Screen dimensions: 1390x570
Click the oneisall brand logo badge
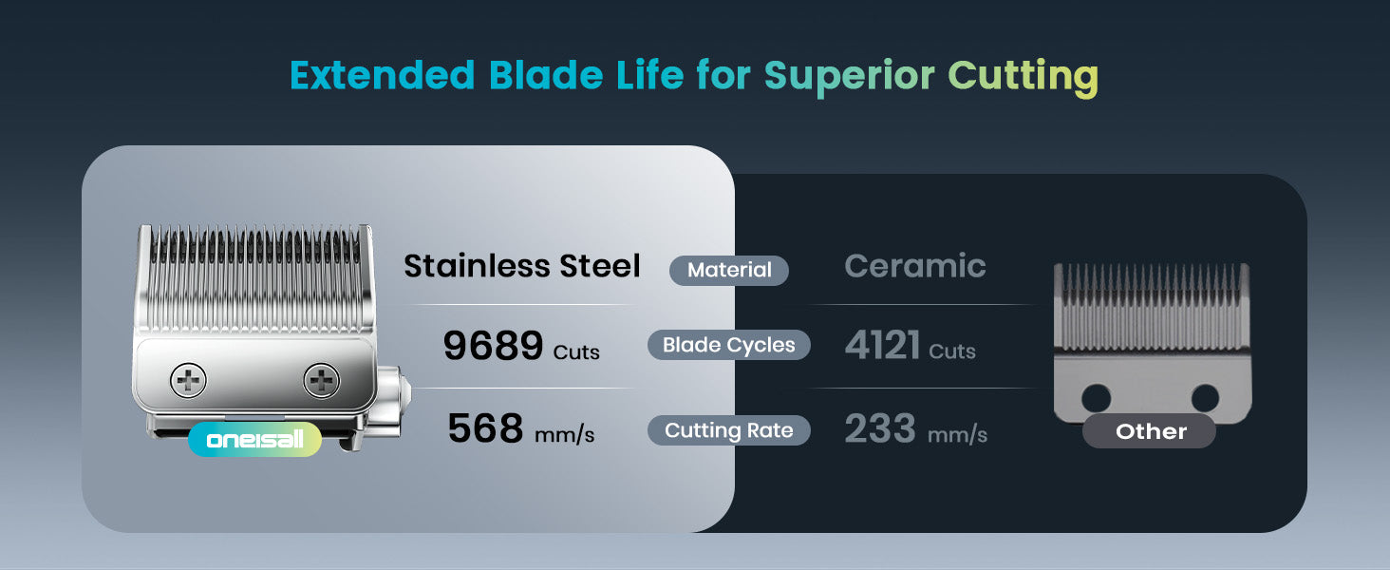click(x=254, y=440)
